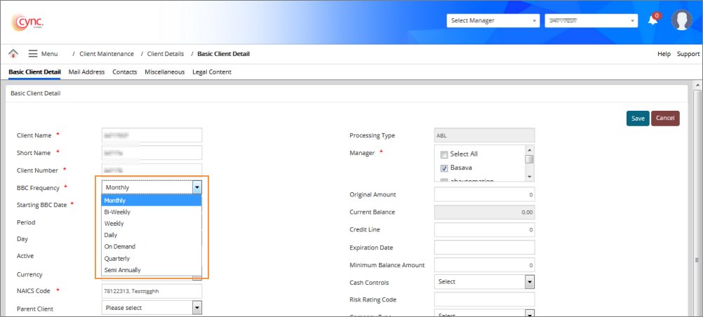This screenshot has width=703, height=317.
Task: Check the Select All manager checkbox
Action: (x=444, y=154)
